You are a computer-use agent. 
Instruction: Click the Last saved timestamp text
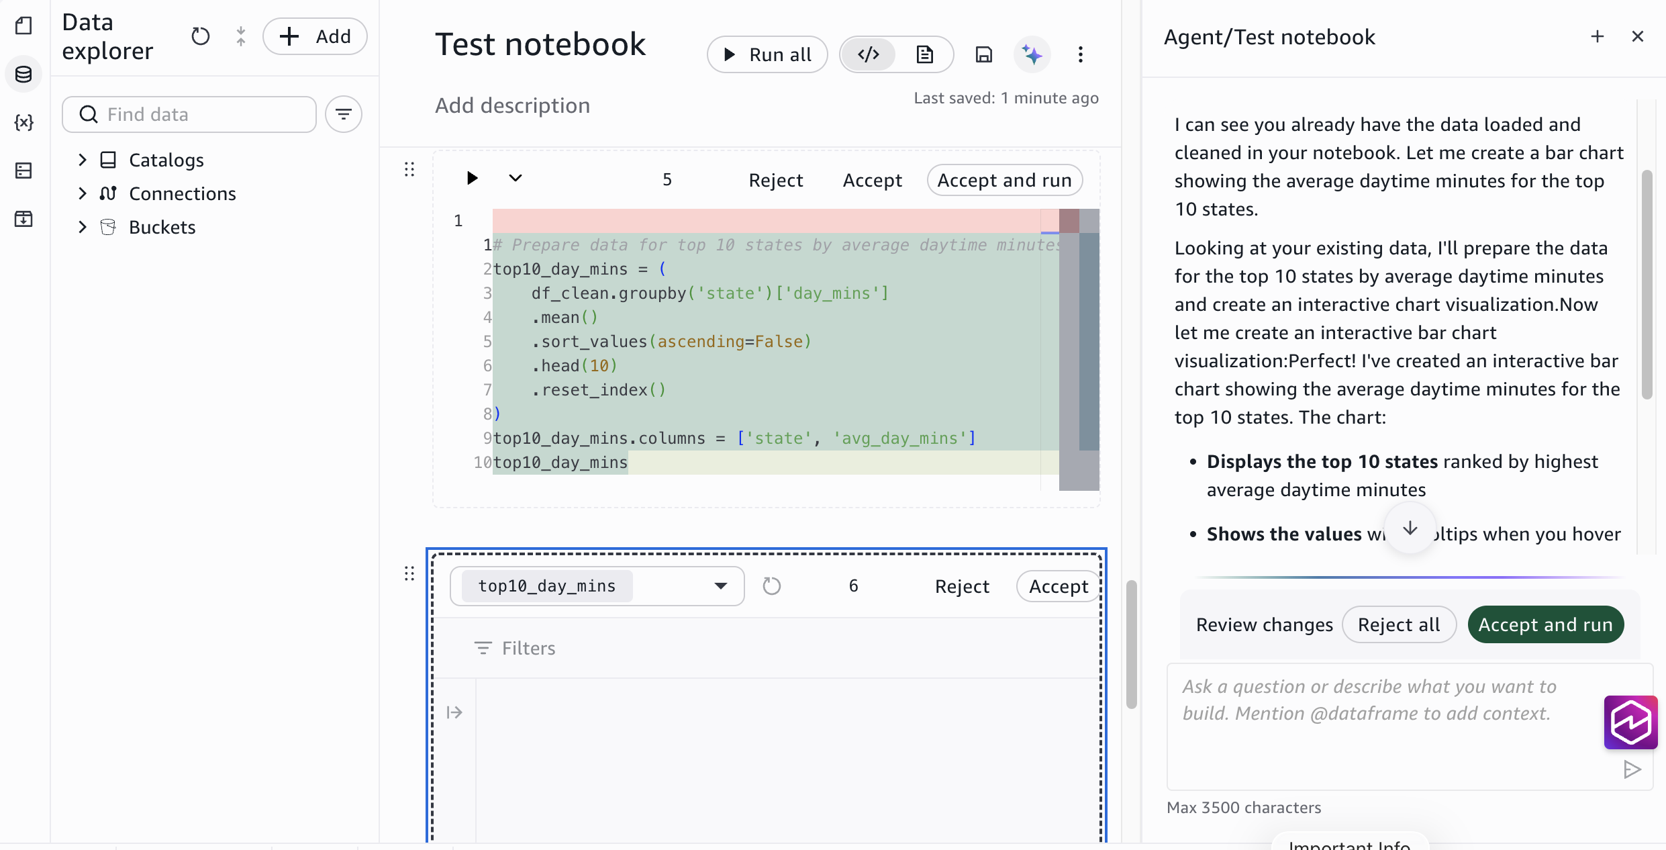(x=1006, y=98)
